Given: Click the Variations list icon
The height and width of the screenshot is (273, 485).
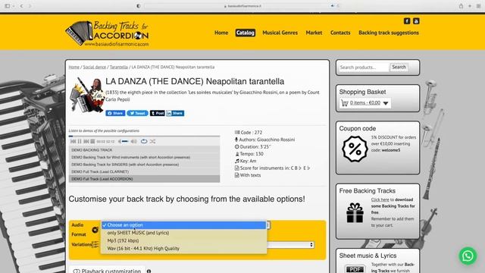Looking at the screenshot, I should point(95,244).
